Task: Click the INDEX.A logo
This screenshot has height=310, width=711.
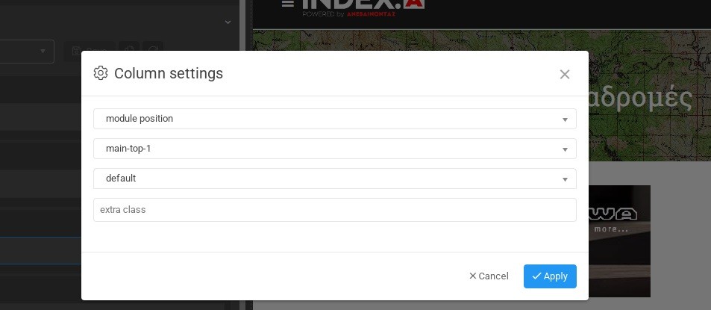Action: coord(363,4)
